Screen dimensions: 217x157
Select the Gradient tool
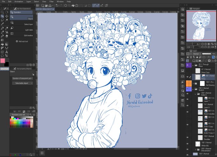(x=7, y=44)
